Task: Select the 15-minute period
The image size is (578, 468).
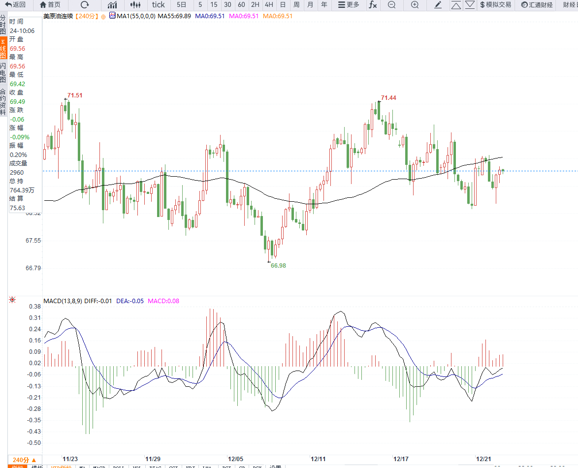Action: [214, 5]
